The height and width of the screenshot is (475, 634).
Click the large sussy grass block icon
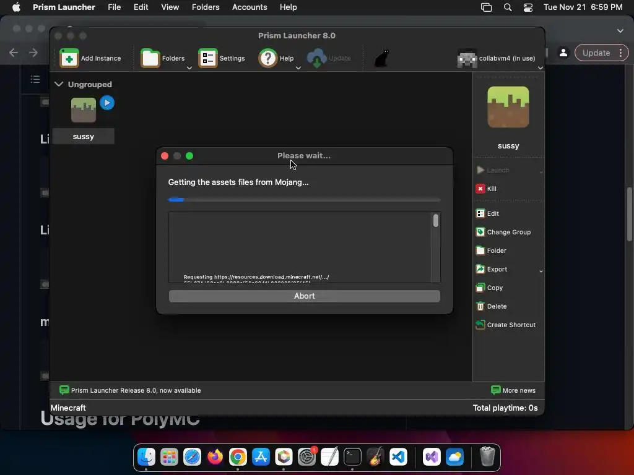(508, 107)
